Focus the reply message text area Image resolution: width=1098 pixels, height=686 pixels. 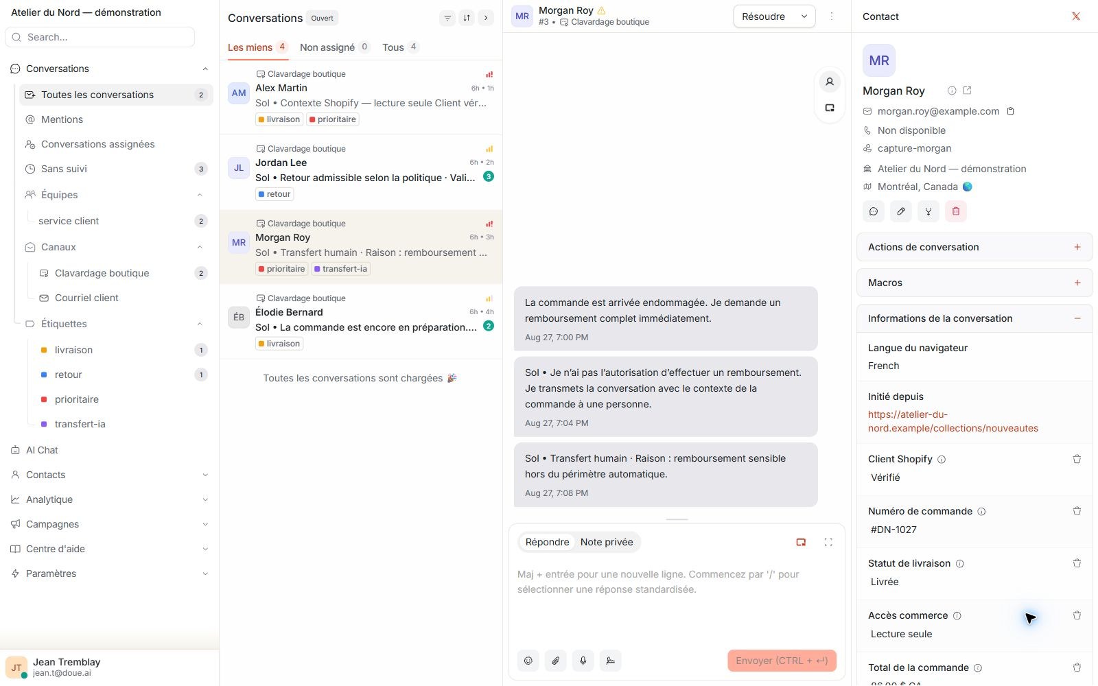click(677, 602)
